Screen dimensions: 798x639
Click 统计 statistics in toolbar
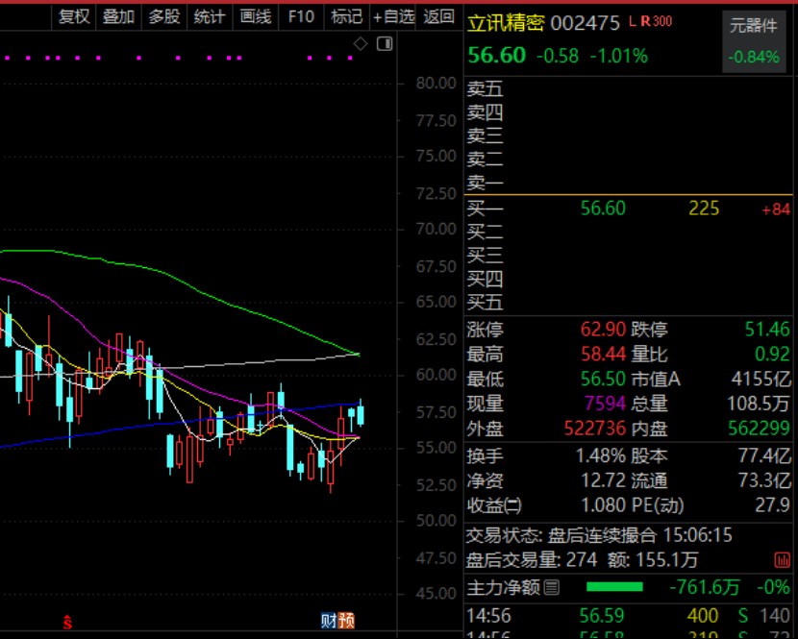(210, 16)
